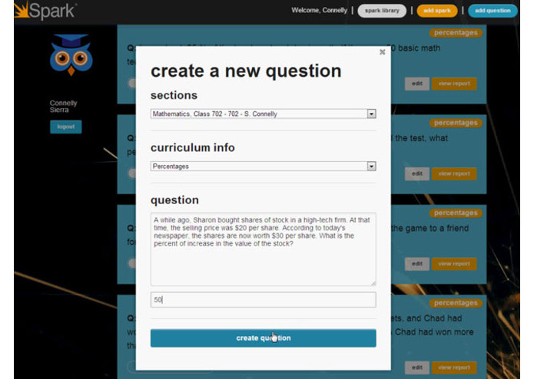
Task: Click the 'curriculum info' heading
Action: tap(193, 147)
